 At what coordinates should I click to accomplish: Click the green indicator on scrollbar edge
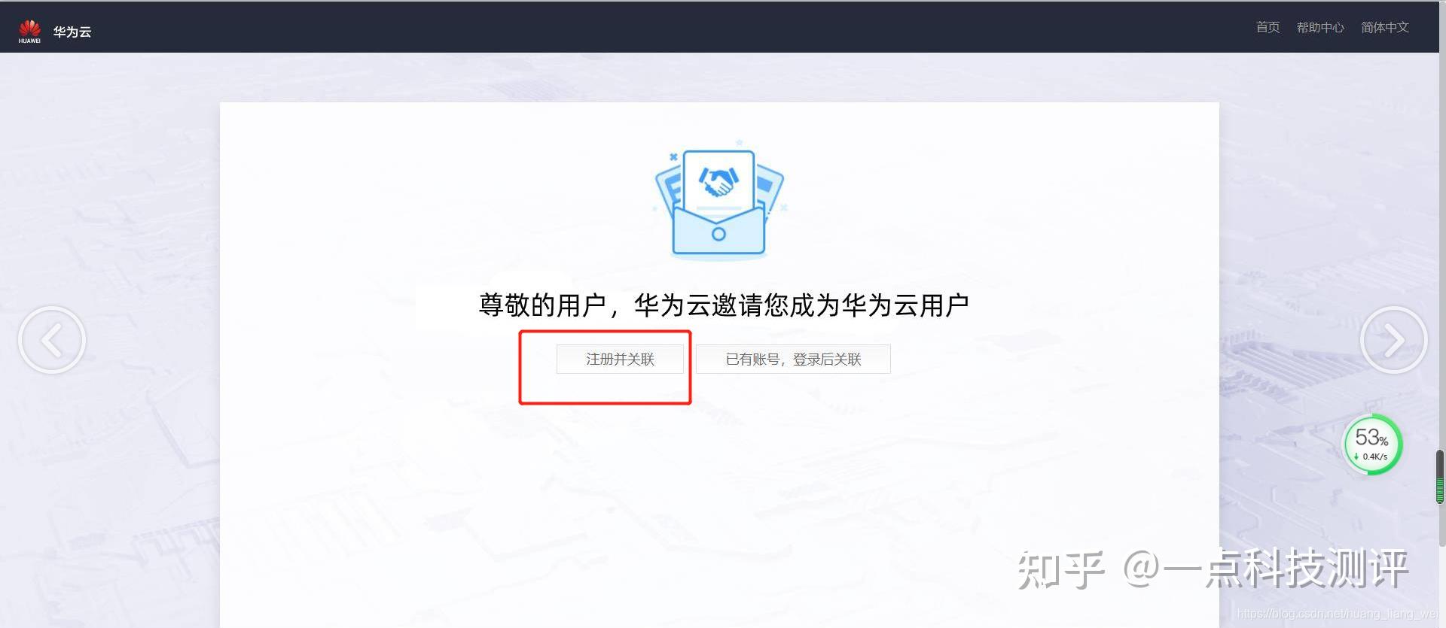(1440, 490)
